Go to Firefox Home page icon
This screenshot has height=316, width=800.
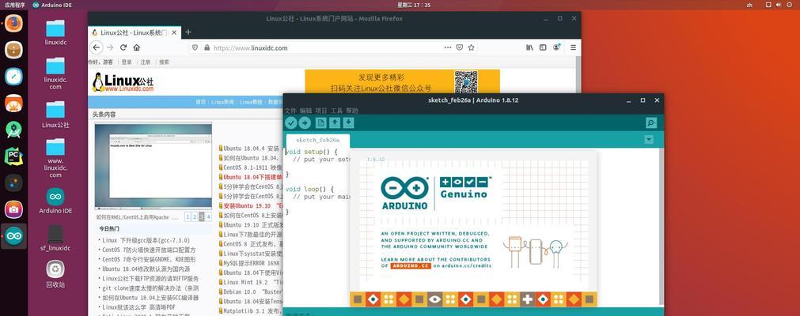click(x=136, y=47)
